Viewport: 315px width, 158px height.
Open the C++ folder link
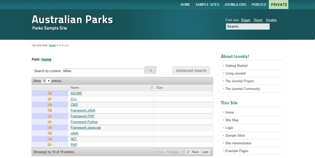coord(73,99)
